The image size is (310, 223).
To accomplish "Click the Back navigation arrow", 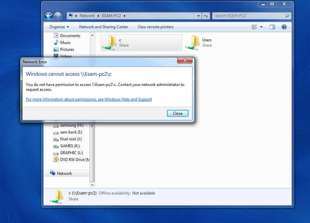I will tap(48, 16).
